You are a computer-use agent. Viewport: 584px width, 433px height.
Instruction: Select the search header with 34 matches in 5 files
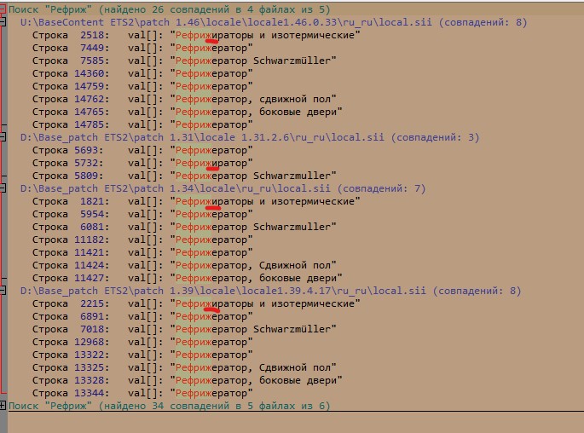click(x=169, y=406)
